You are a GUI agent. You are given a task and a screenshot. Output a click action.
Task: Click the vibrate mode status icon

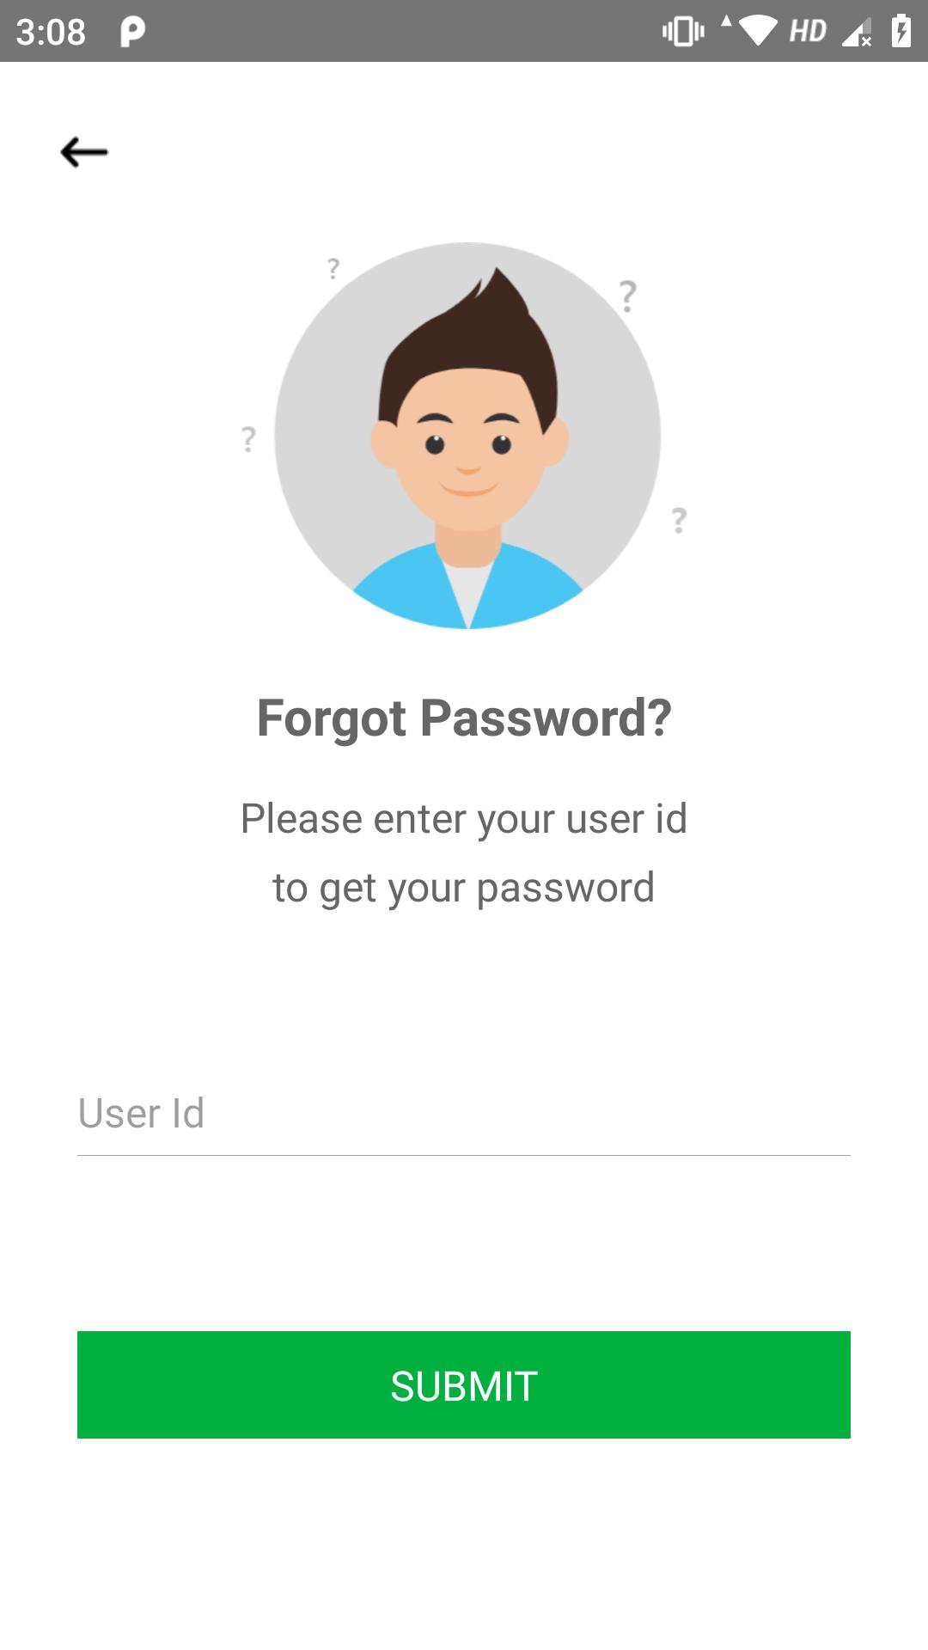pos(683,32)
